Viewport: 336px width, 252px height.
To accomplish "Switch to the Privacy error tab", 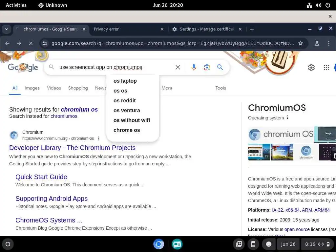I will coord(106,29).
